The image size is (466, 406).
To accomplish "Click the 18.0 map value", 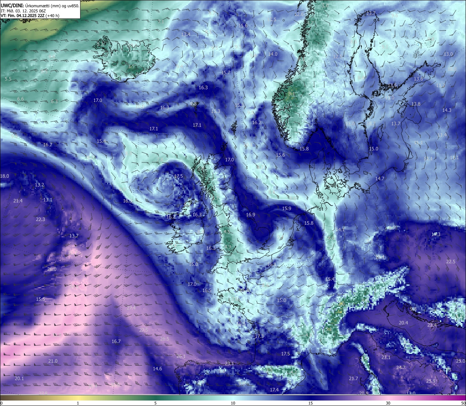I will [x=4, y=176].
